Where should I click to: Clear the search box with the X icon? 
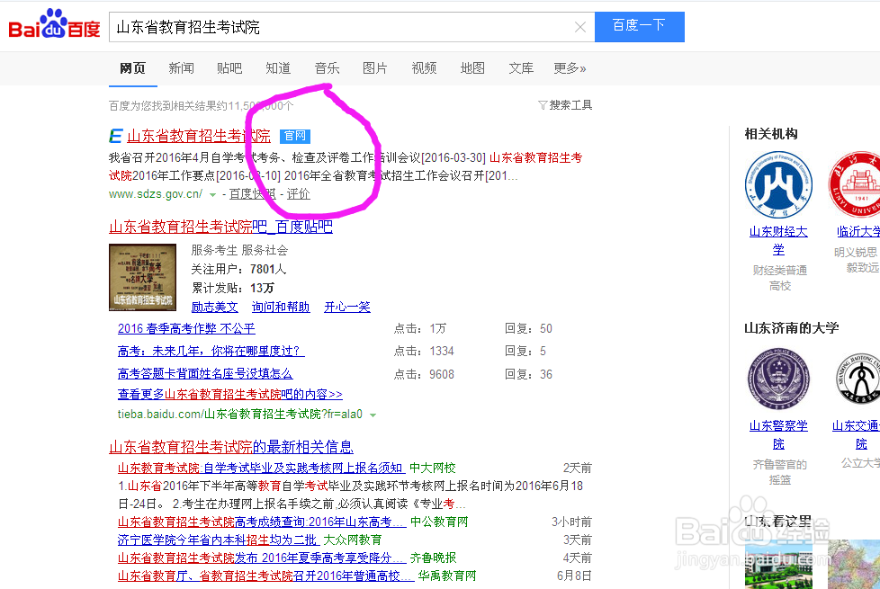[x=580, y=27]
